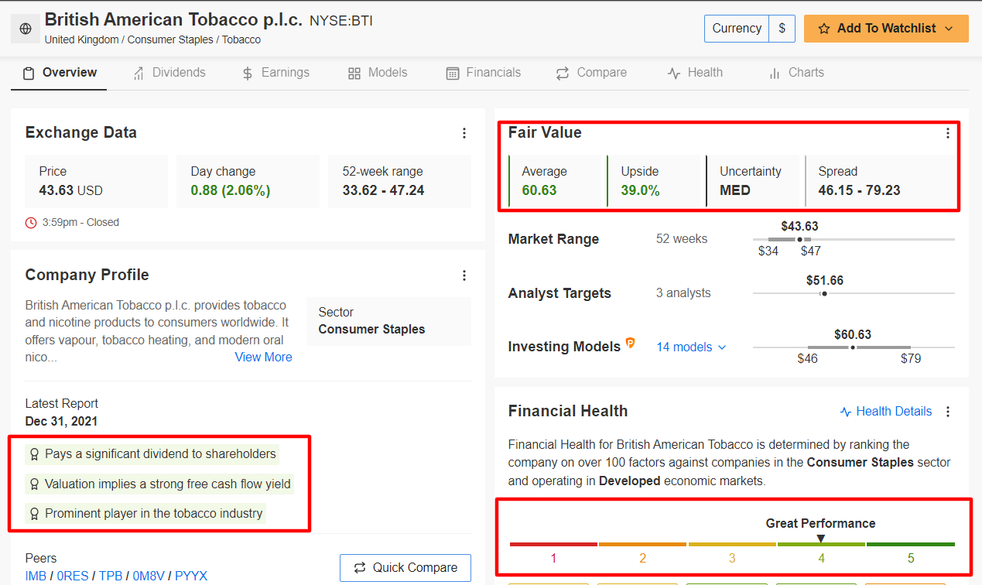Viewport: 982px width, 585px height.
Task: Click the globe icon beside company name
Action: point(26,29)
